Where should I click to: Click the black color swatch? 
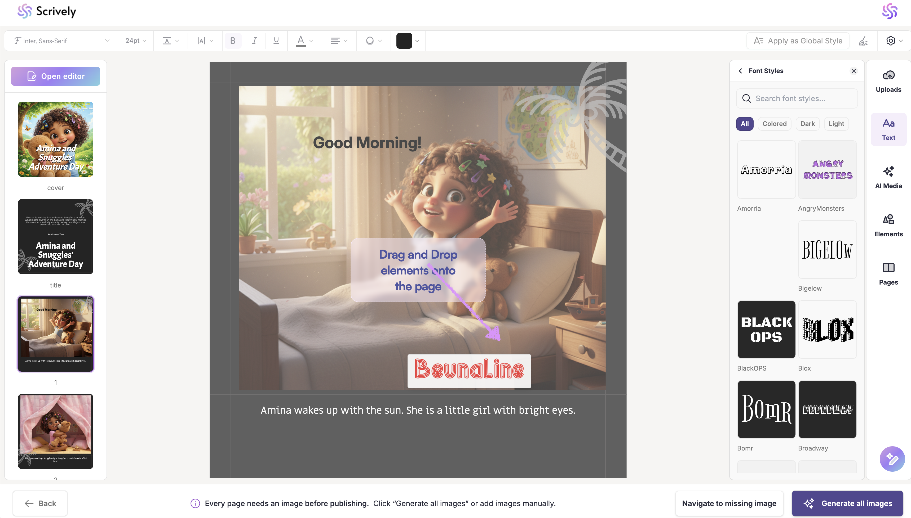[x=404, y=41]
